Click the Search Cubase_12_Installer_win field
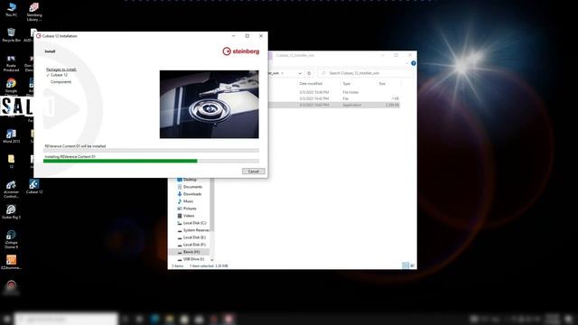 pos(365,73)
